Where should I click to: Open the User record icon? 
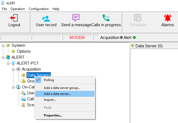46,18
